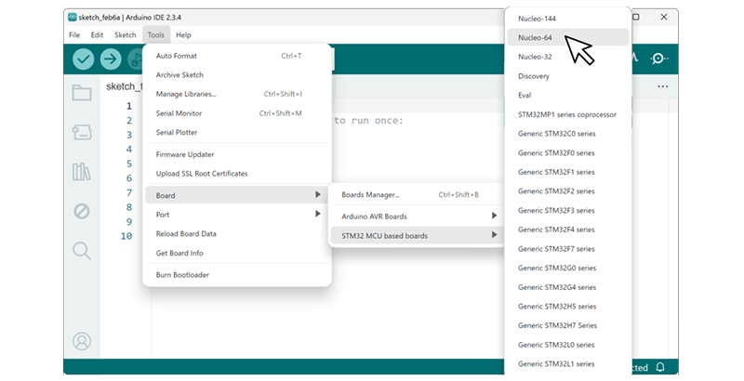Select Generic STM32F7 series
The image size is (744, 381).
[568, 249]
